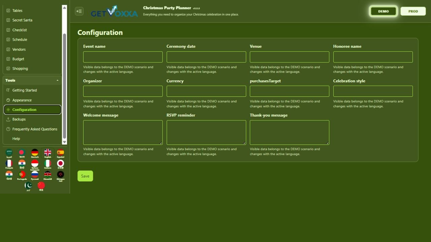Choose the Kiswahili flag icon
Image resolution: width=431 pixels, height=242 pixels.
(x=47, y=175)
